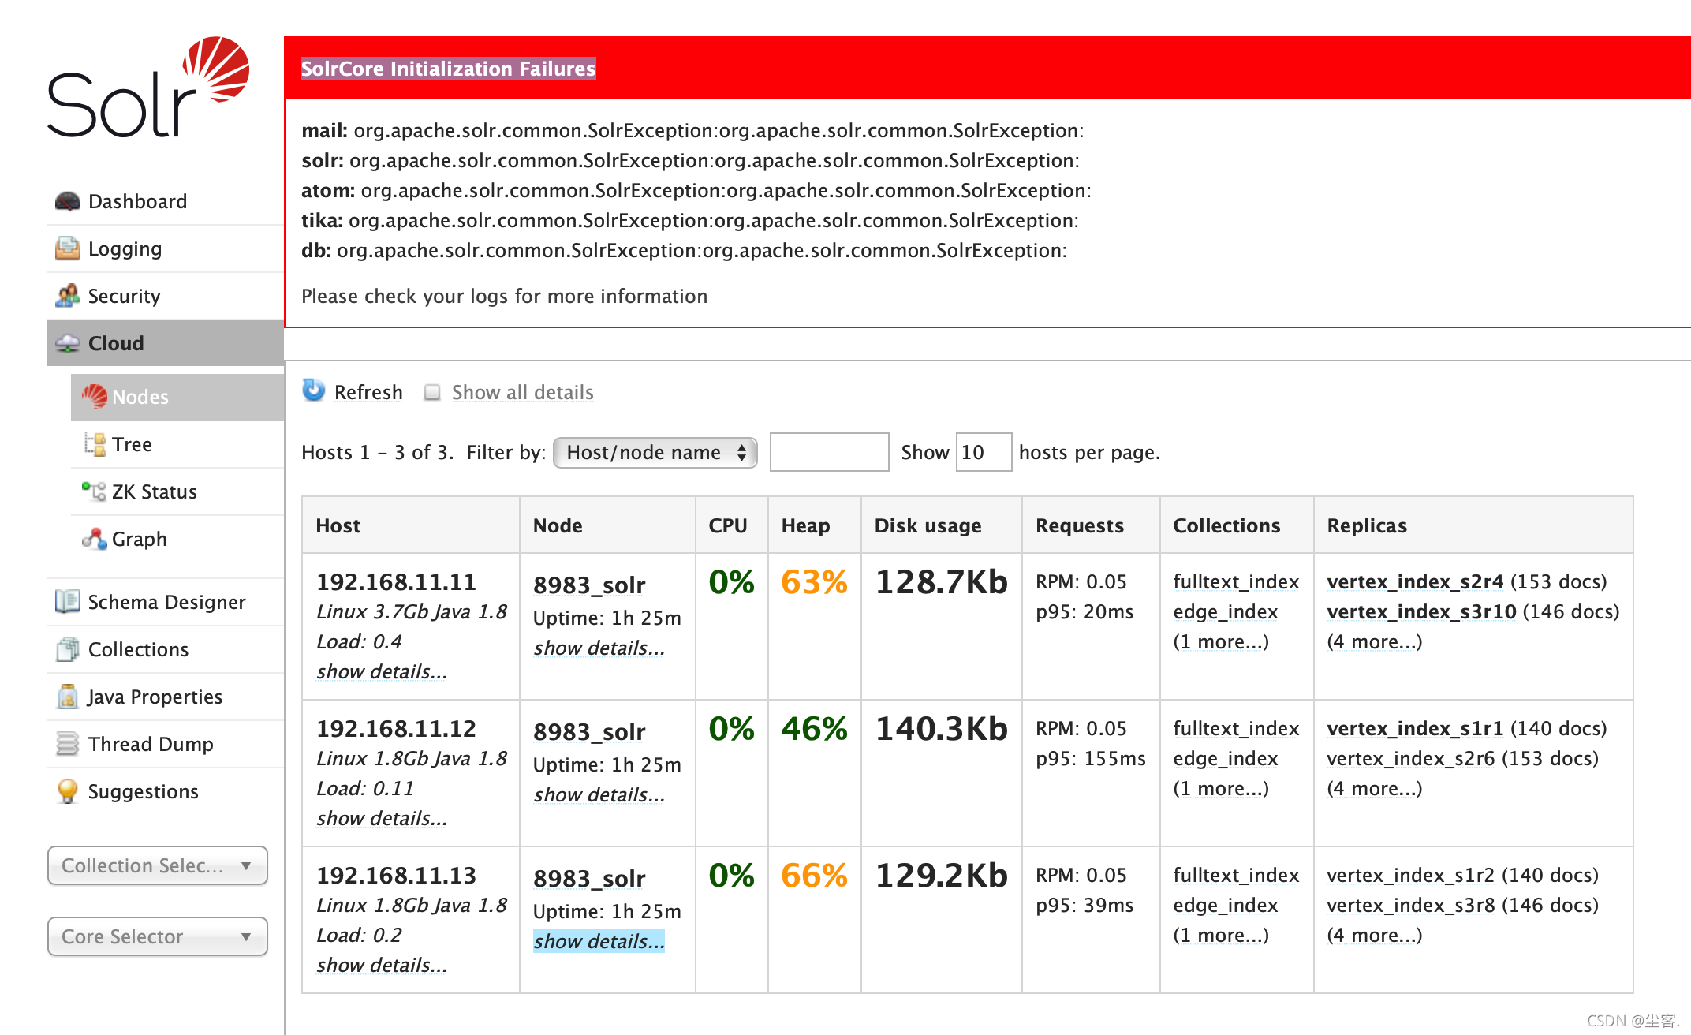
Task: Expand Collections '(1 more...)' for 192.168.11.11
Action: [x=1221, y=641]
